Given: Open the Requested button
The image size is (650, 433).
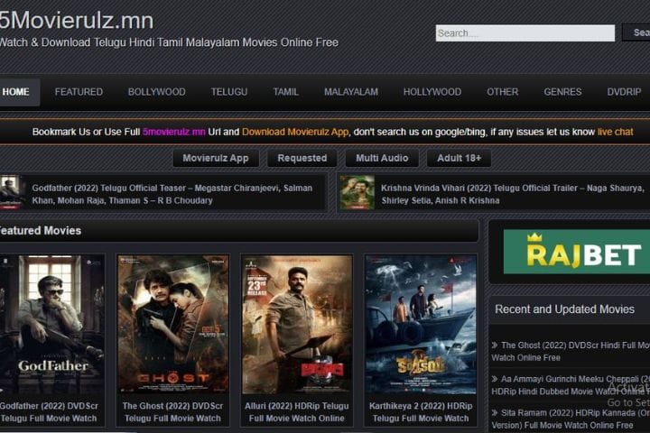Looking at the screenshot, I should (302, 158).
